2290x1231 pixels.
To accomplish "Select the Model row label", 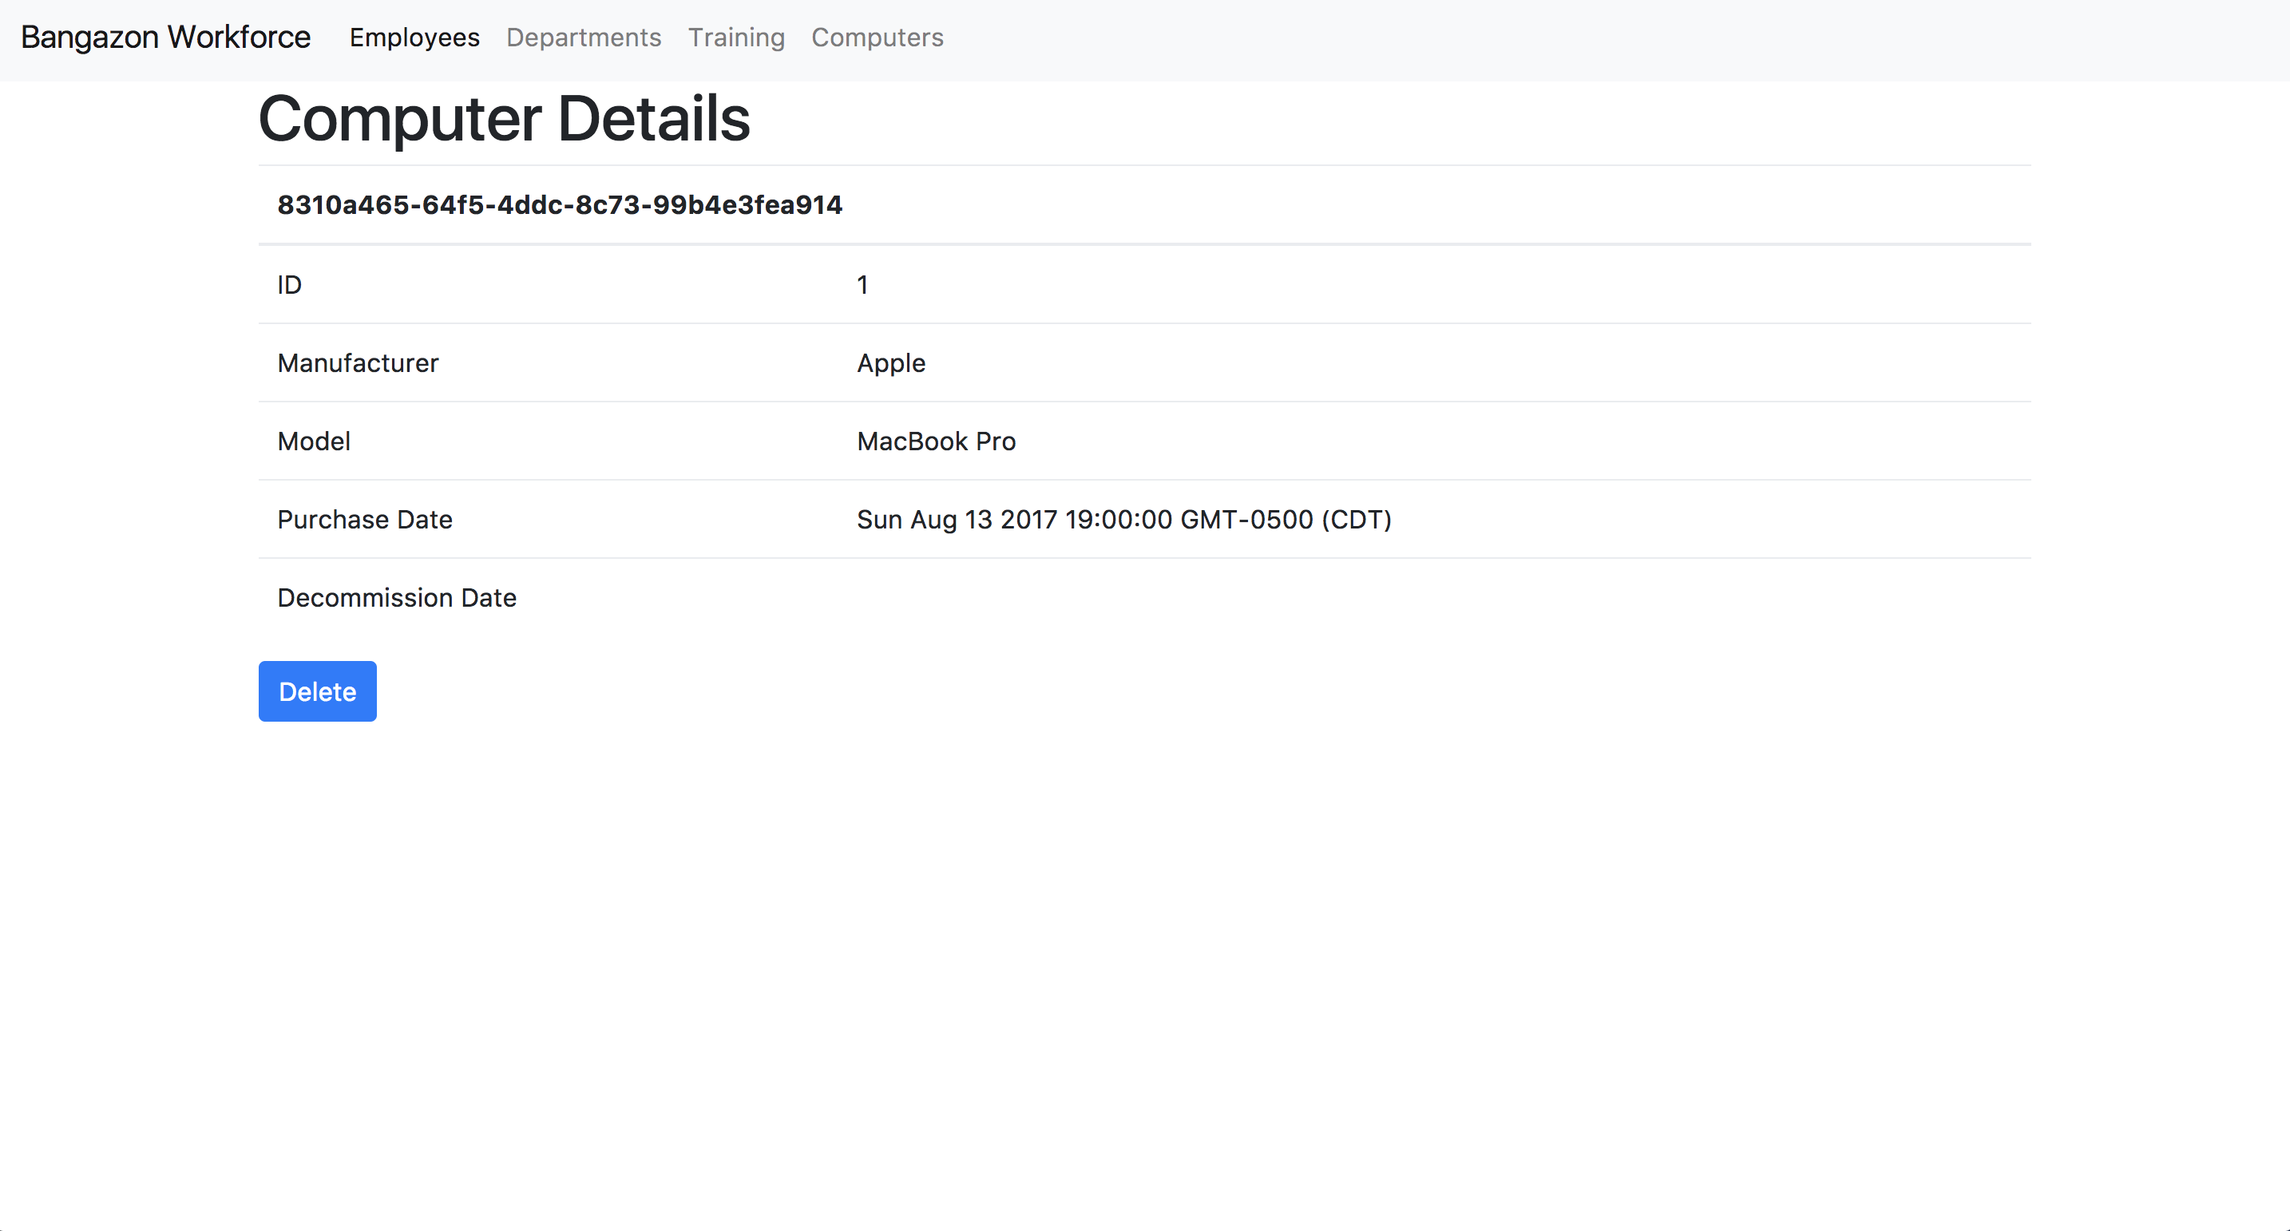I will click(x=313, y=441).
